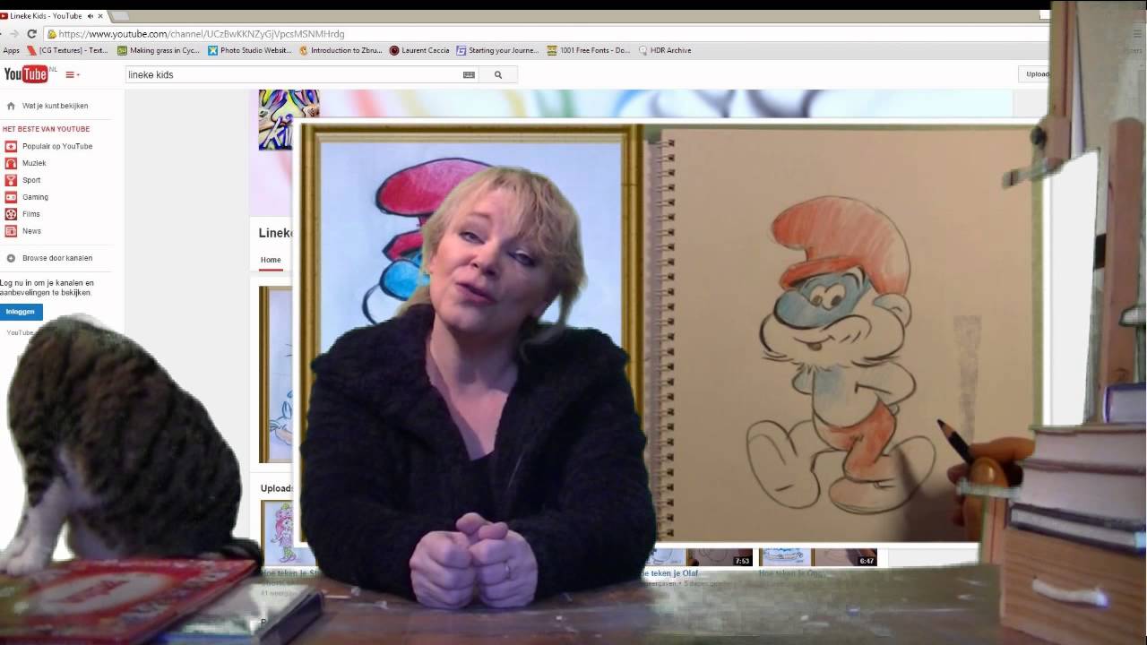Open "Wat je kunt bekijken" sidebar link
Viewport: 1147px width, 645px height.
point(55,106)
